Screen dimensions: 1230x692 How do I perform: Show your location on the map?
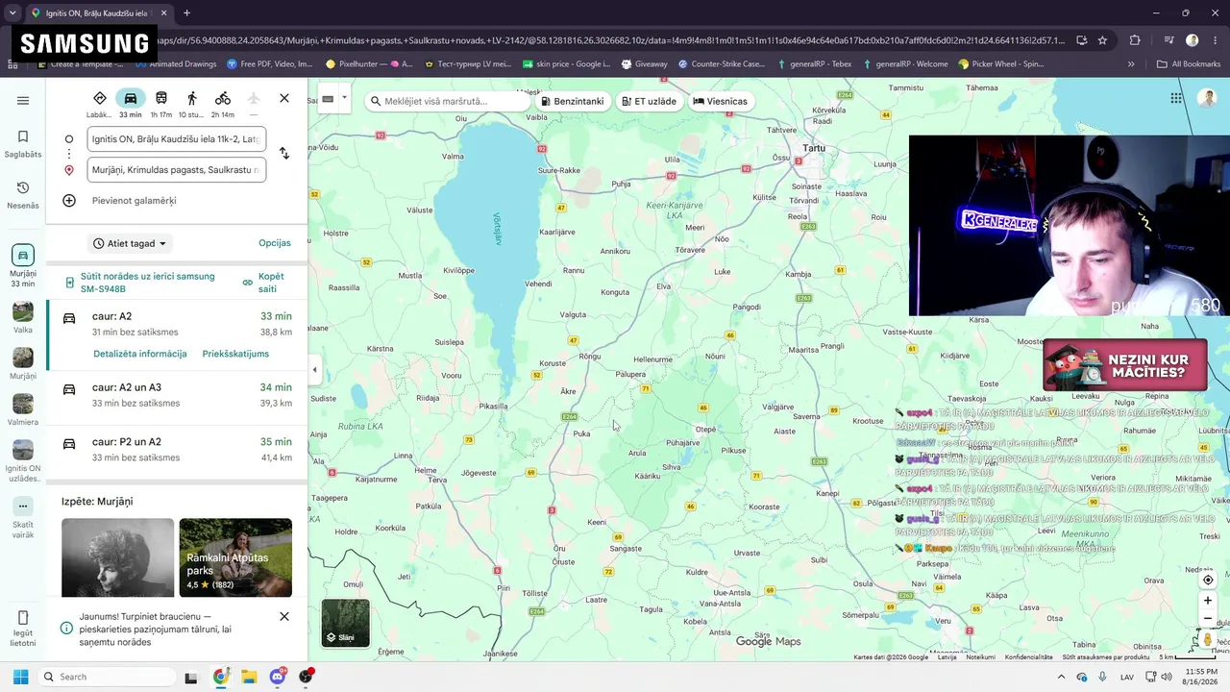1208,581
